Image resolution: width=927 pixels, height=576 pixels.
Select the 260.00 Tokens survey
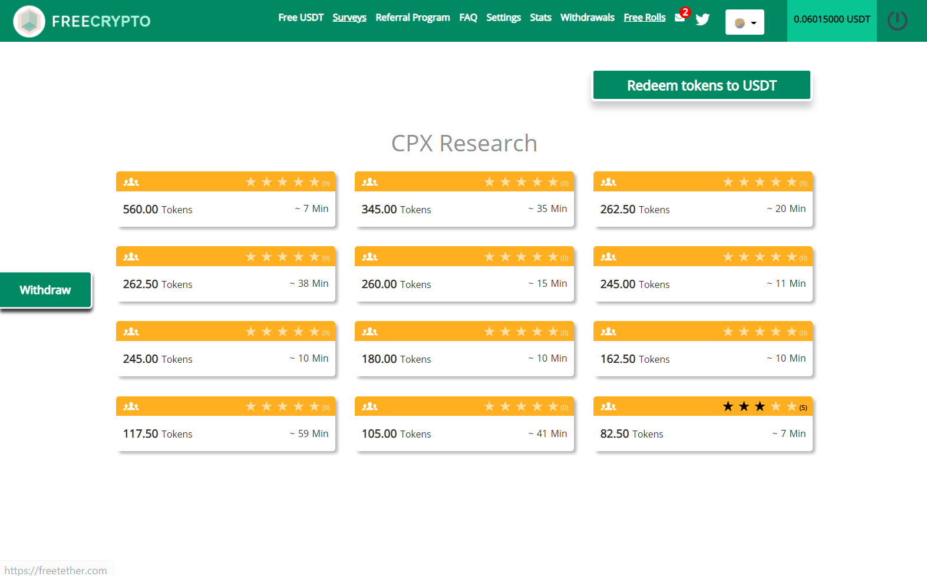tap(464, 274)
